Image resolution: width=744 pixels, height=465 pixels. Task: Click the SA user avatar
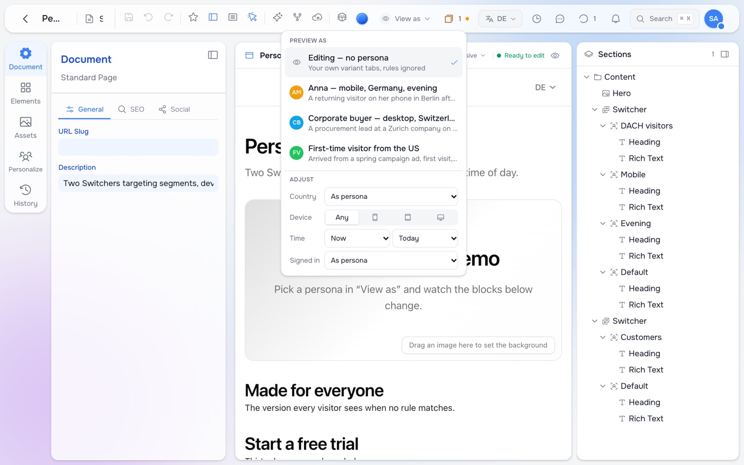click(x=714, y=19)
